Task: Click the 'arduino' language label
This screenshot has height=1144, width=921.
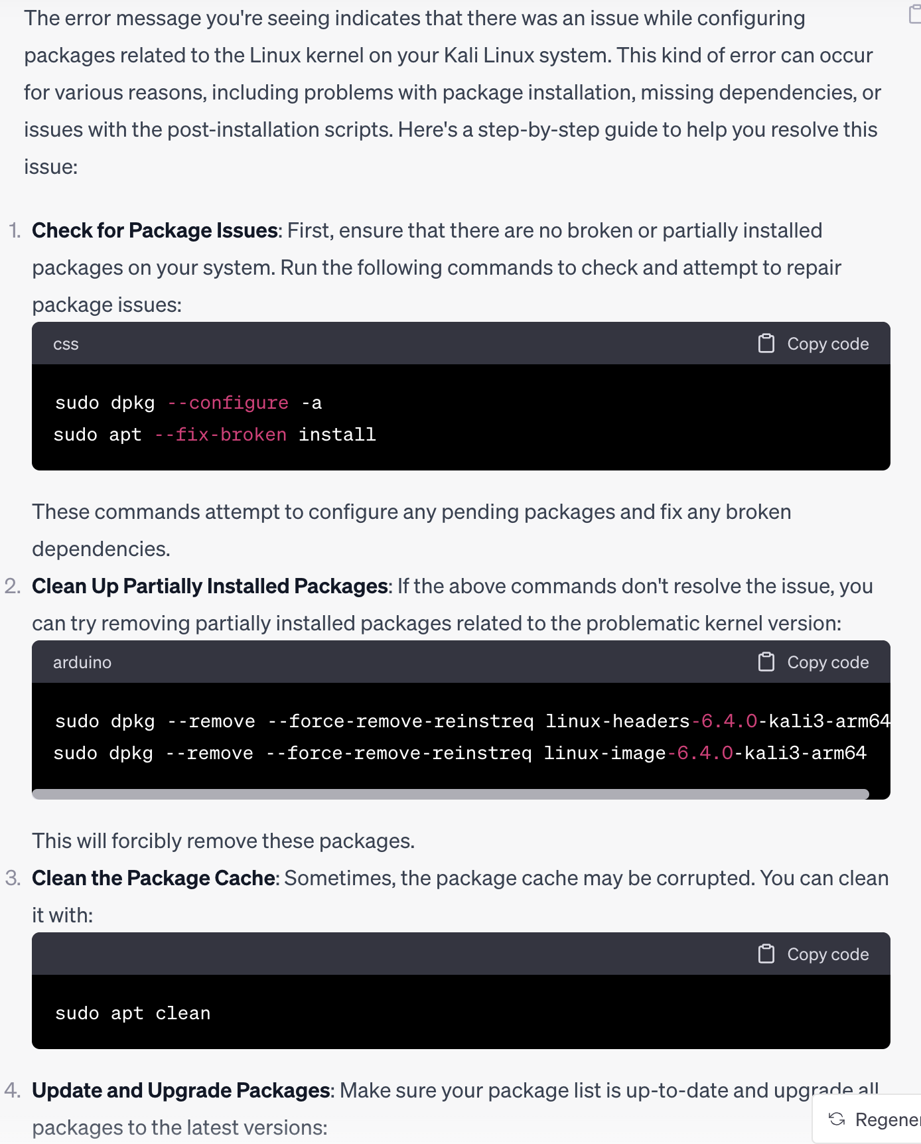Action: tap(82, 662)
